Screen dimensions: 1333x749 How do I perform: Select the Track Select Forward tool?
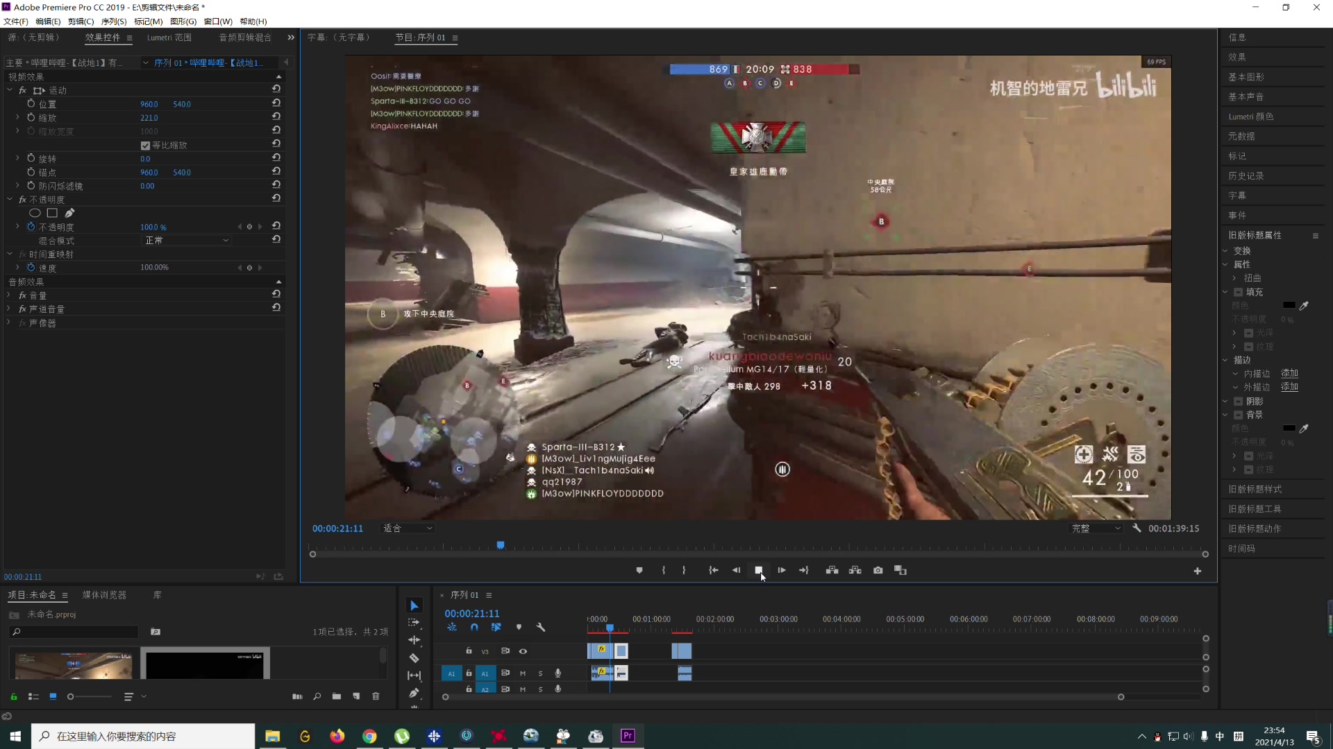tap(414, 623)
